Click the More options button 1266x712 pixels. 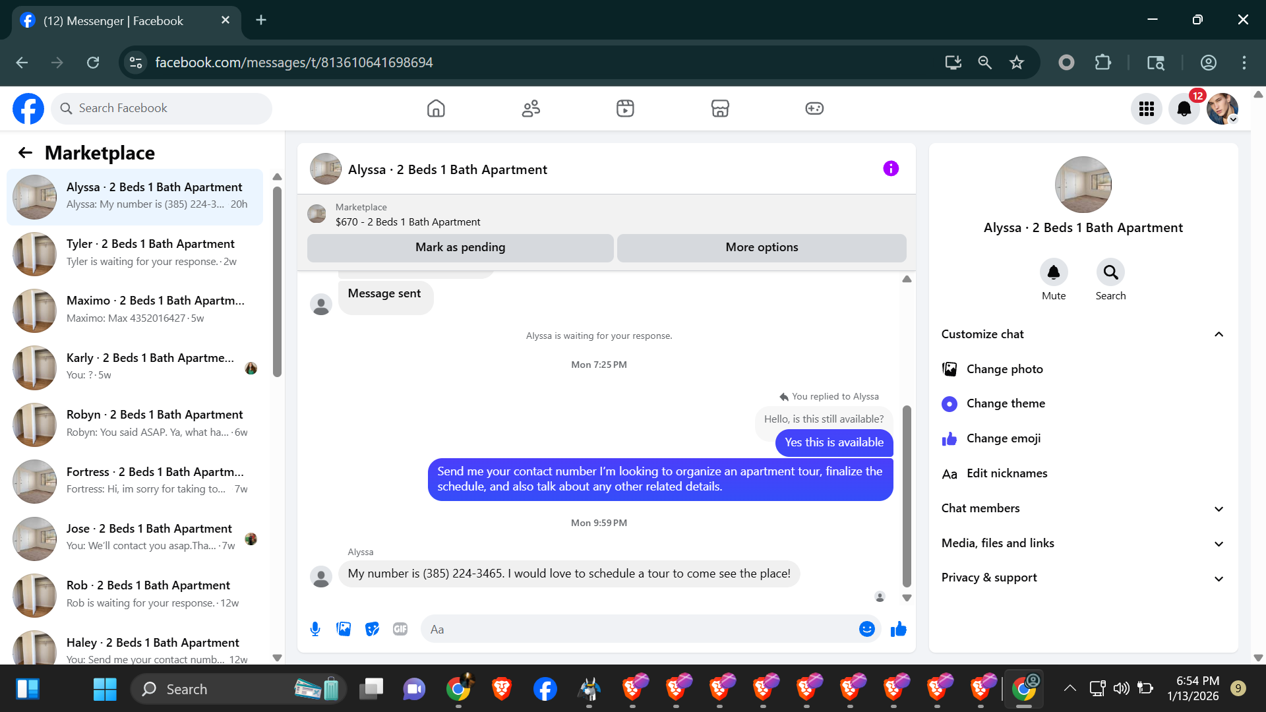click(x=762, y=247)
